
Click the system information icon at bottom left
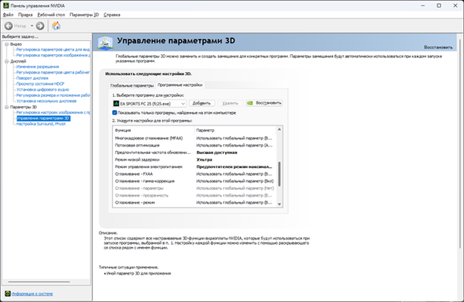point(8,293)
